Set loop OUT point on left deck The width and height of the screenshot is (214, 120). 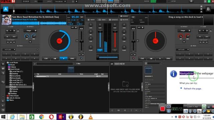point(14,37)
